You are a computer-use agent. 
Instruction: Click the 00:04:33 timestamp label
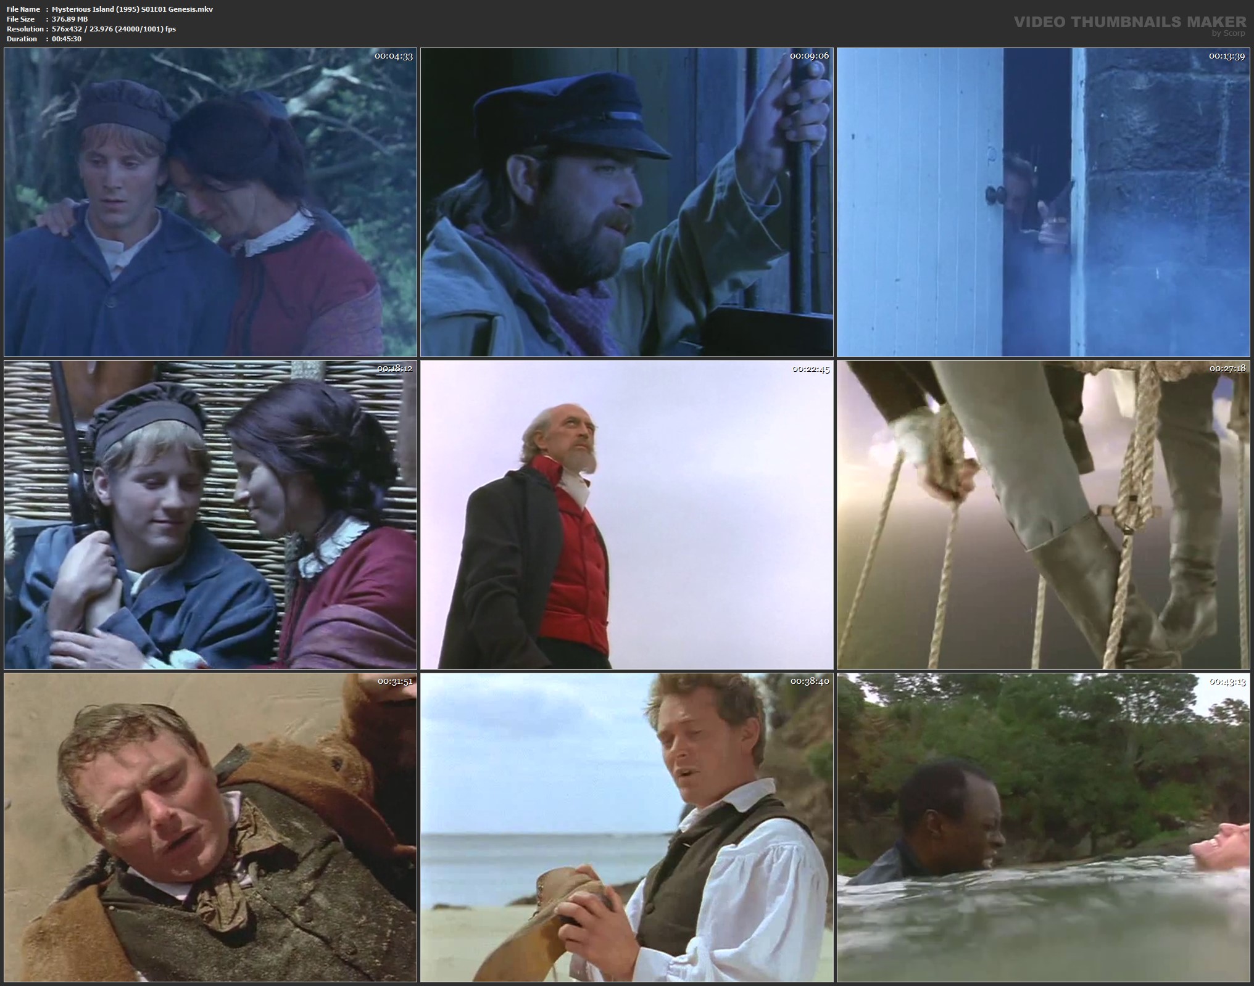[x=393, y=56]
